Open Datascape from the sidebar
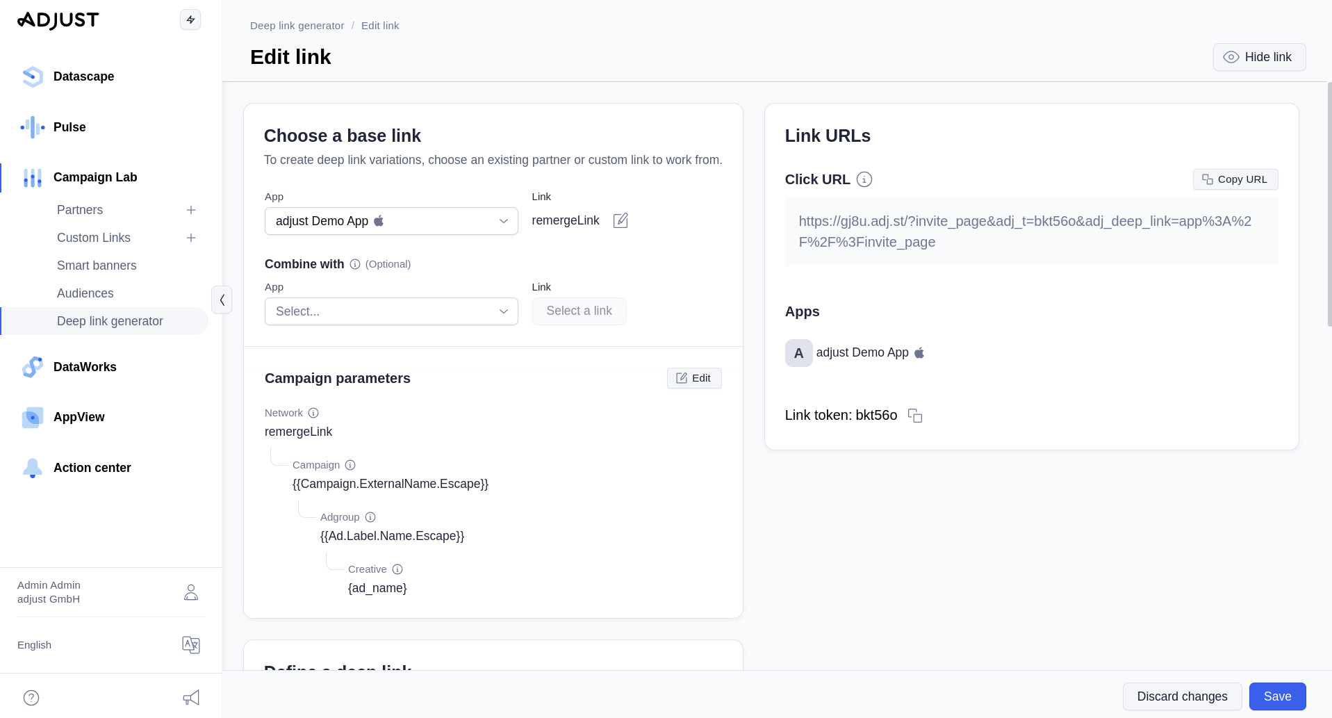 point(83,76)
